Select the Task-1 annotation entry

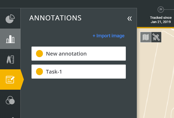pyautogui.click(x=79, y=71)
